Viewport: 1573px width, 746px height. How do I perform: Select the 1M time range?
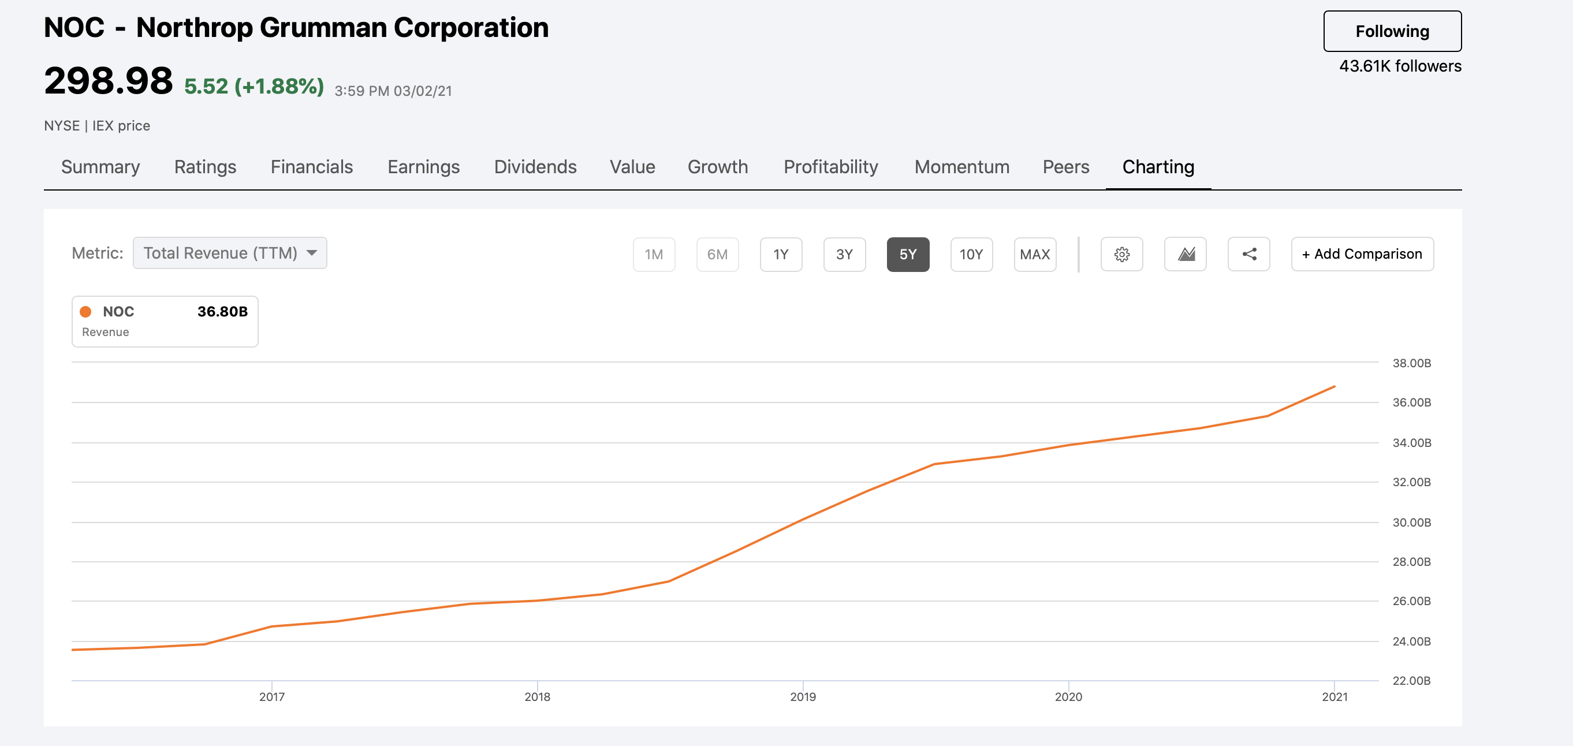click(654, 254)
